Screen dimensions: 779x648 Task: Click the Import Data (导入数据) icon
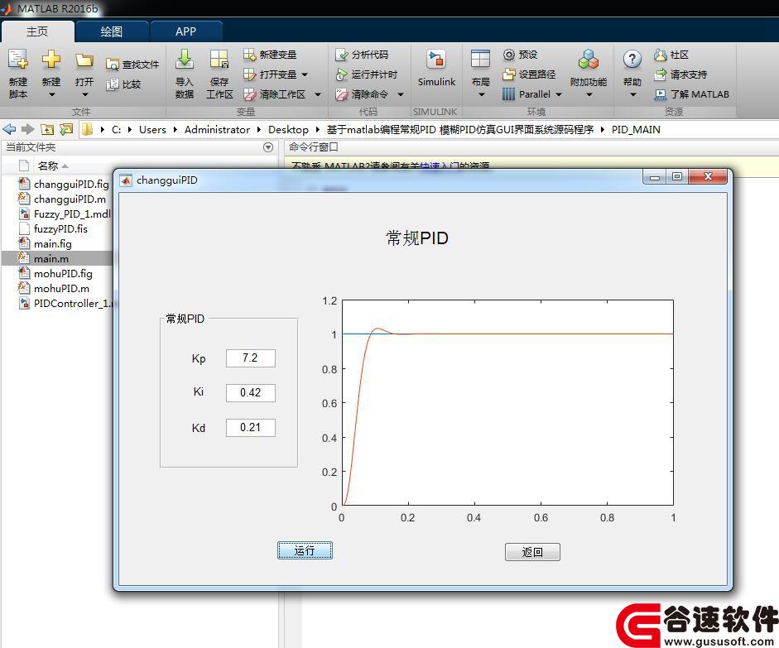(185, 60)
